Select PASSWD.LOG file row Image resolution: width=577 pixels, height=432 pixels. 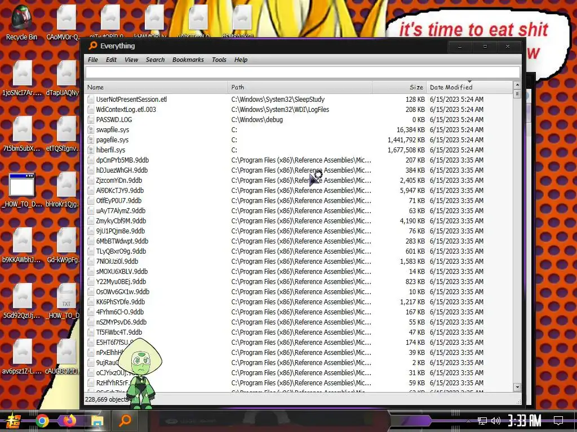point(299,120)
